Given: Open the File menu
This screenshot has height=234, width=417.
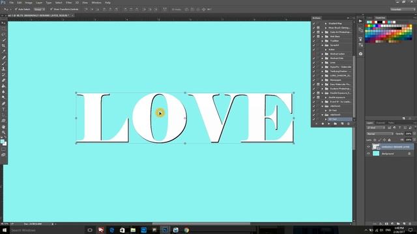Looking at the screenshot, I should 12,3.
